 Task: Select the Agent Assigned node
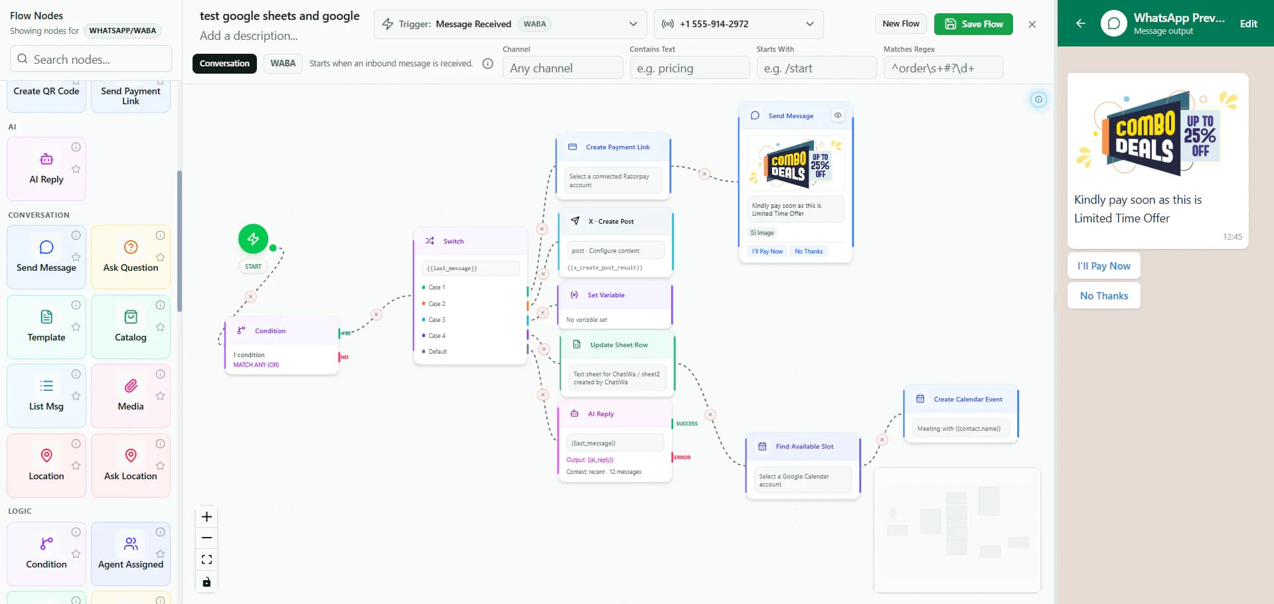tap(131, 554)
